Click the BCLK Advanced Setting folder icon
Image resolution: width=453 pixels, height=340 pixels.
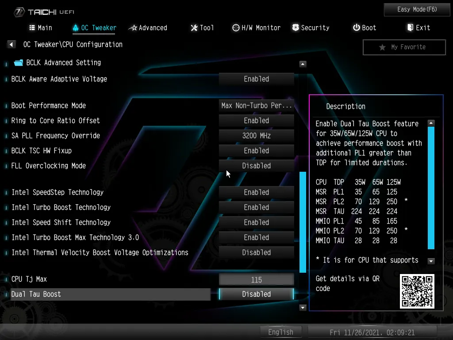(x=19, y=63)
